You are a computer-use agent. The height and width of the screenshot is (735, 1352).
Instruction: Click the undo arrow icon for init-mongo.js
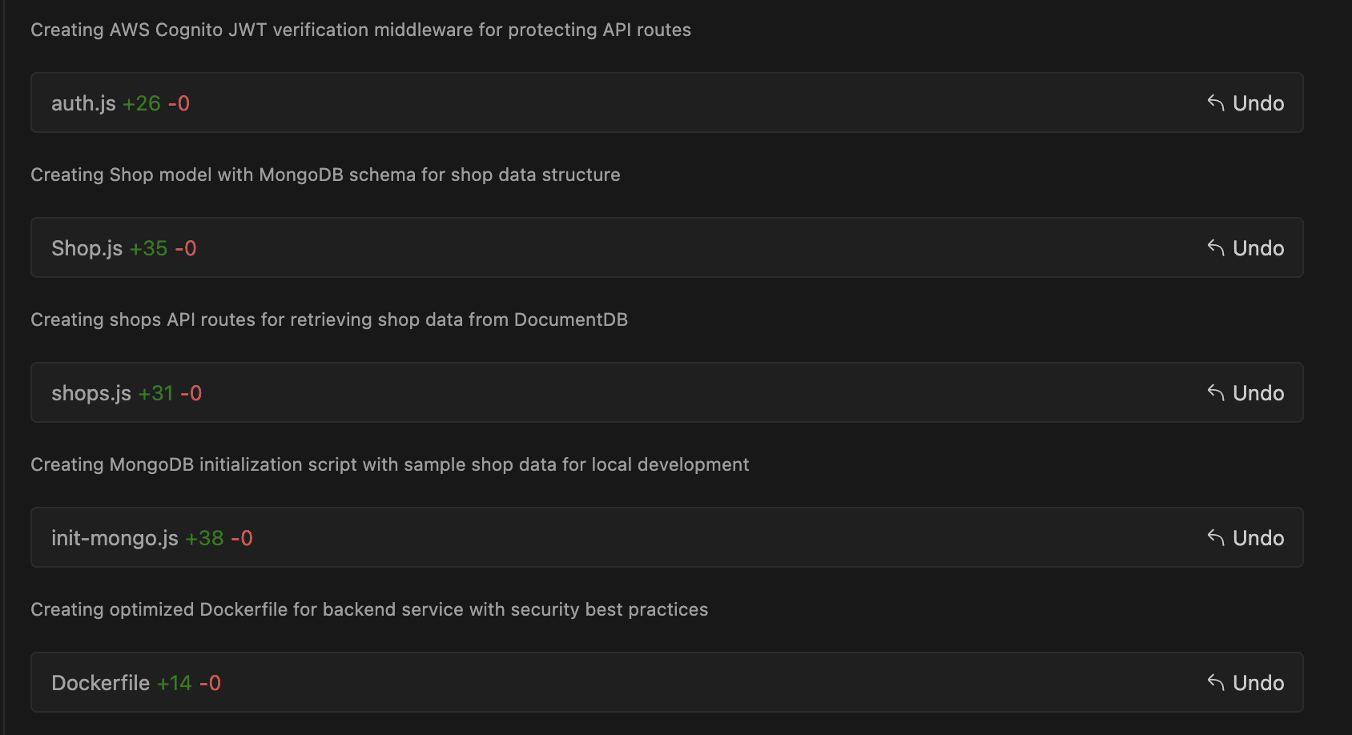point(1216,538)
